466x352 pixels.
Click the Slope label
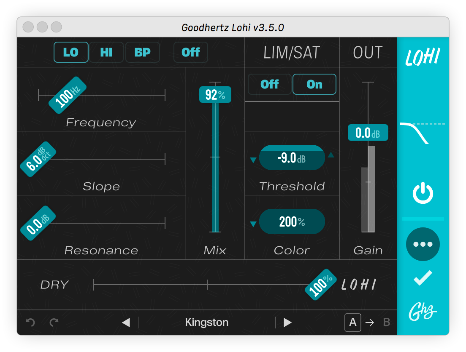pyautogui.click(x=101, y=186)
